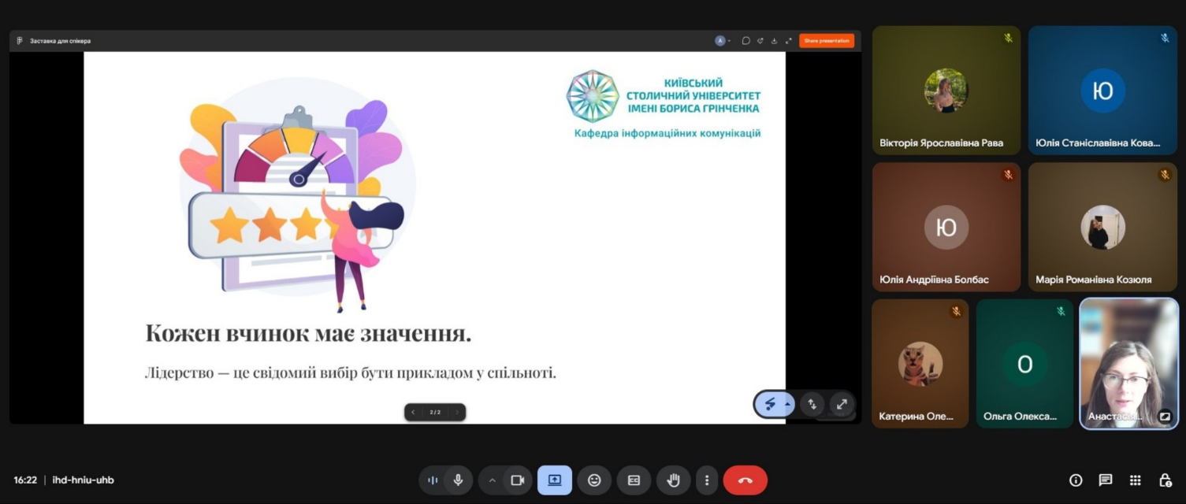This screenshot has width=1186, height=504.
Task: Go to the previous slide arrow
Action: [413, 412]
